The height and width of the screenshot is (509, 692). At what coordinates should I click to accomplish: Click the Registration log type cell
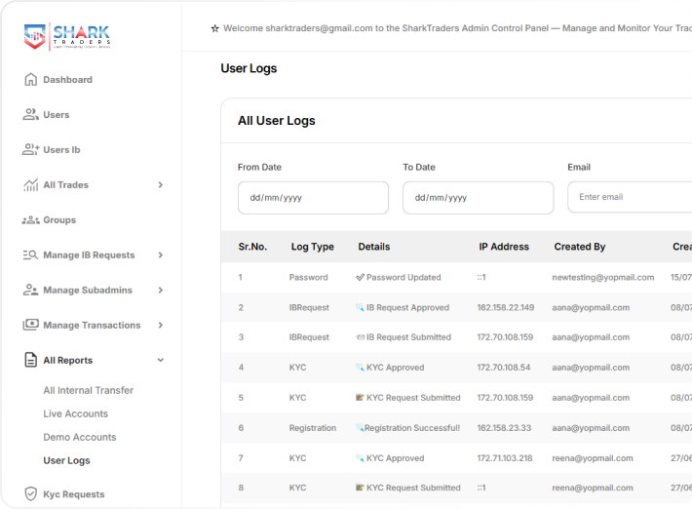(313, 428)
